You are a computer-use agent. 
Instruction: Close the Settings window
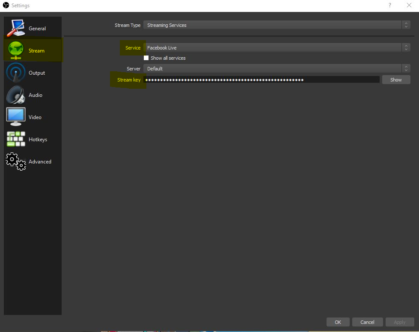click(409, 5)
